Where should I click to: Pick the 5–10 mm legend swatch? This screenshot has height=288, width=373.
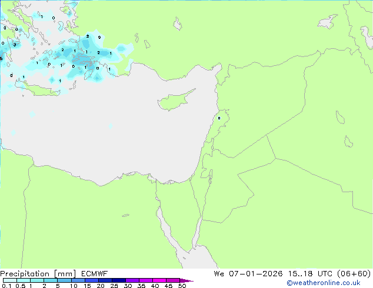click(x=64, y=280)
